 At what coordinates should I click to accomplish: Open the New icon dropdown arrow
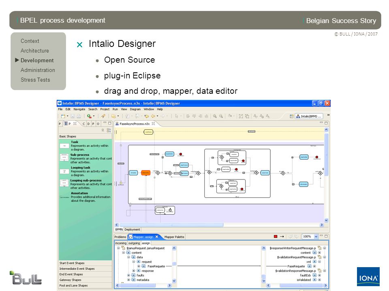(68, 116)
